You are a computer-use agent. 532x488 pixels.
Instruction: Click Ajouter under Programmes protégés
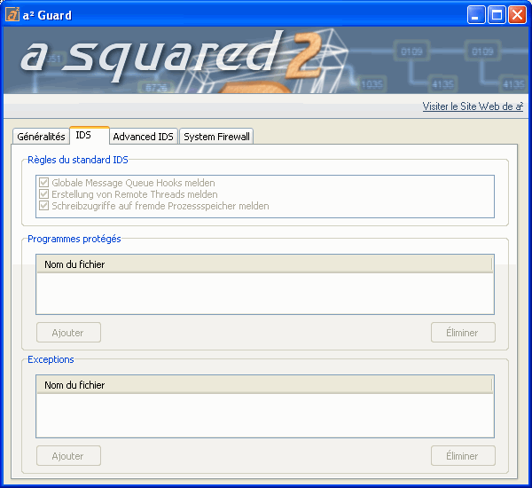click(x=68, y=333)
